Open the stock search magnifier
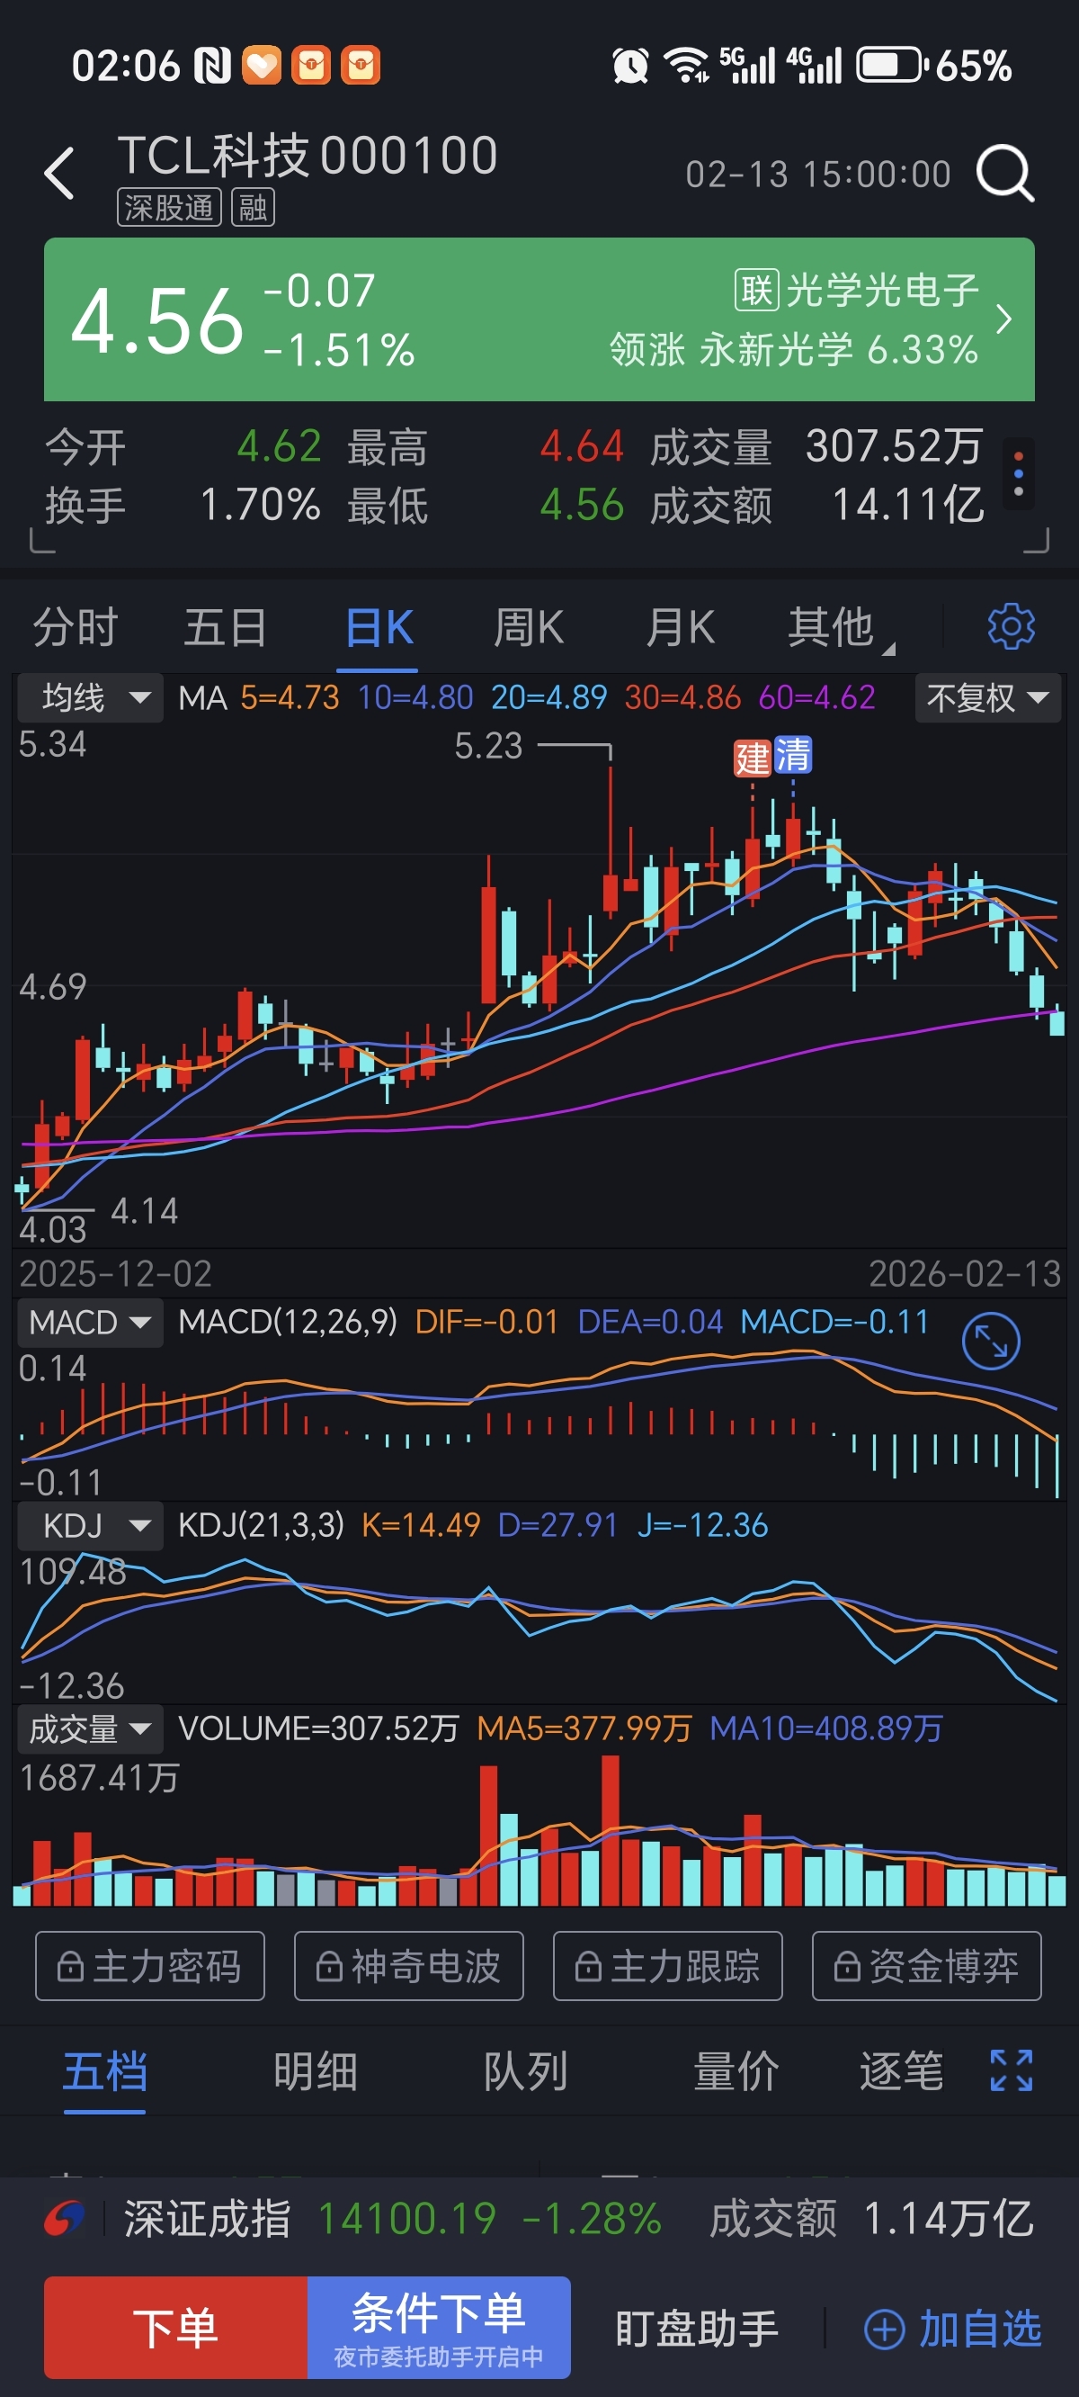This screenshot has width=1079, height=2397. coord(1004,173)
